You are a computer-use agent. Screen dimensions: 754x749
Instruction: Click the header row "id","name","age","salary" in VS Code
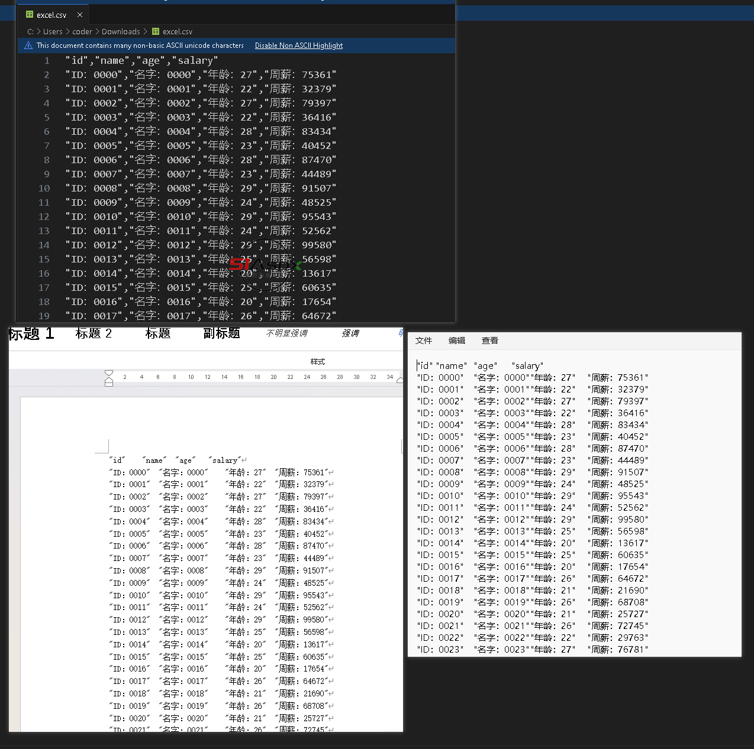pos(142,60)
